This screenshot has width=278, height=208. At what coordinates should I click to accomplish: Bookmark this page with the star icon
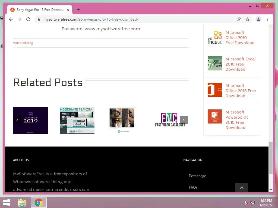248,19
